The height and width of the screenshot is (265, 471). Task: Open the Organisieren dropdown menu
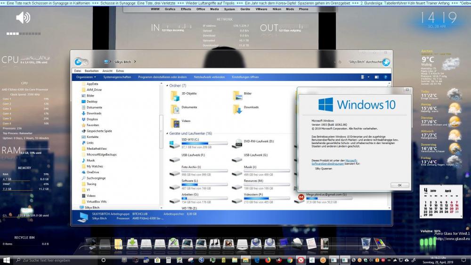86,77
